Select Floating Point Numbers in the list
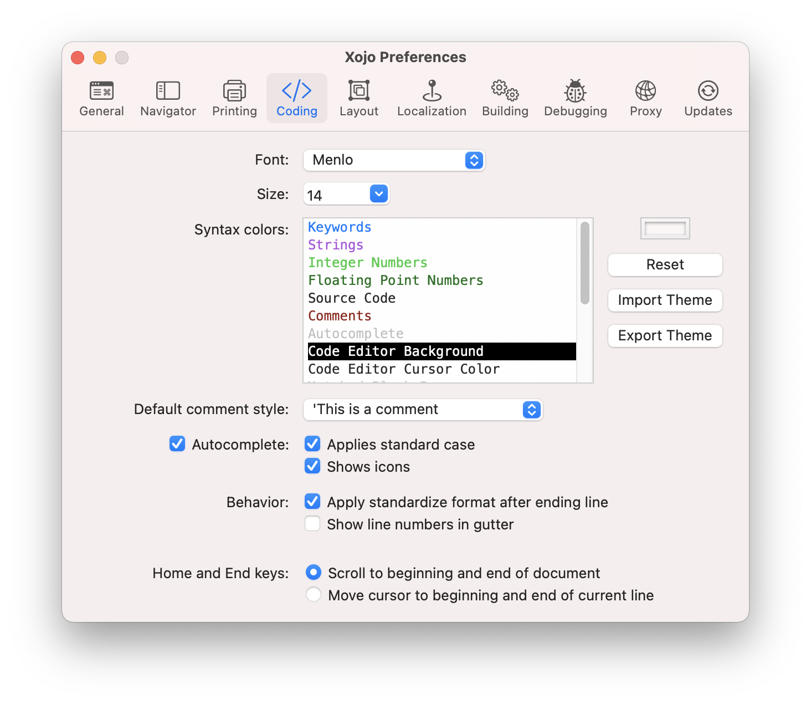Image resolution: width=811 pixels, height=704 pixels. click(x=442, y=280)
